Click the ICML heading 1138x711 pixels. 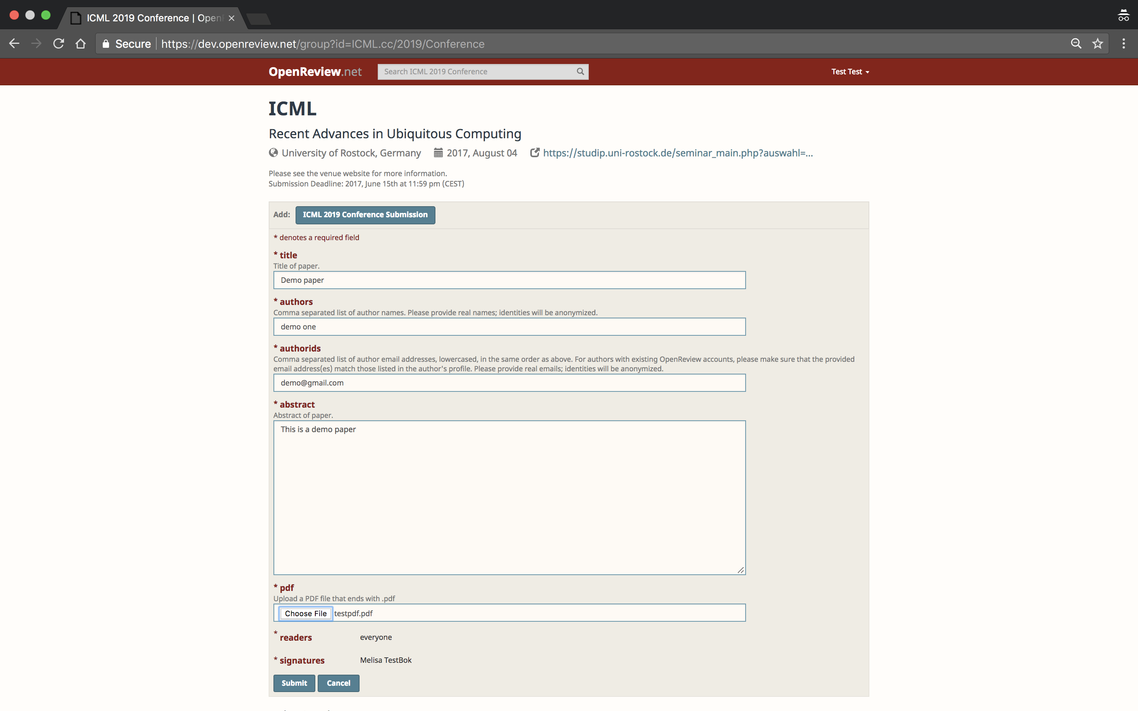coord(292,109)
